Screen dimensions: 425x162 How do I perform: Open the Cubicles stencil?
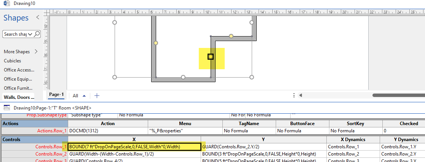(13, 61)
